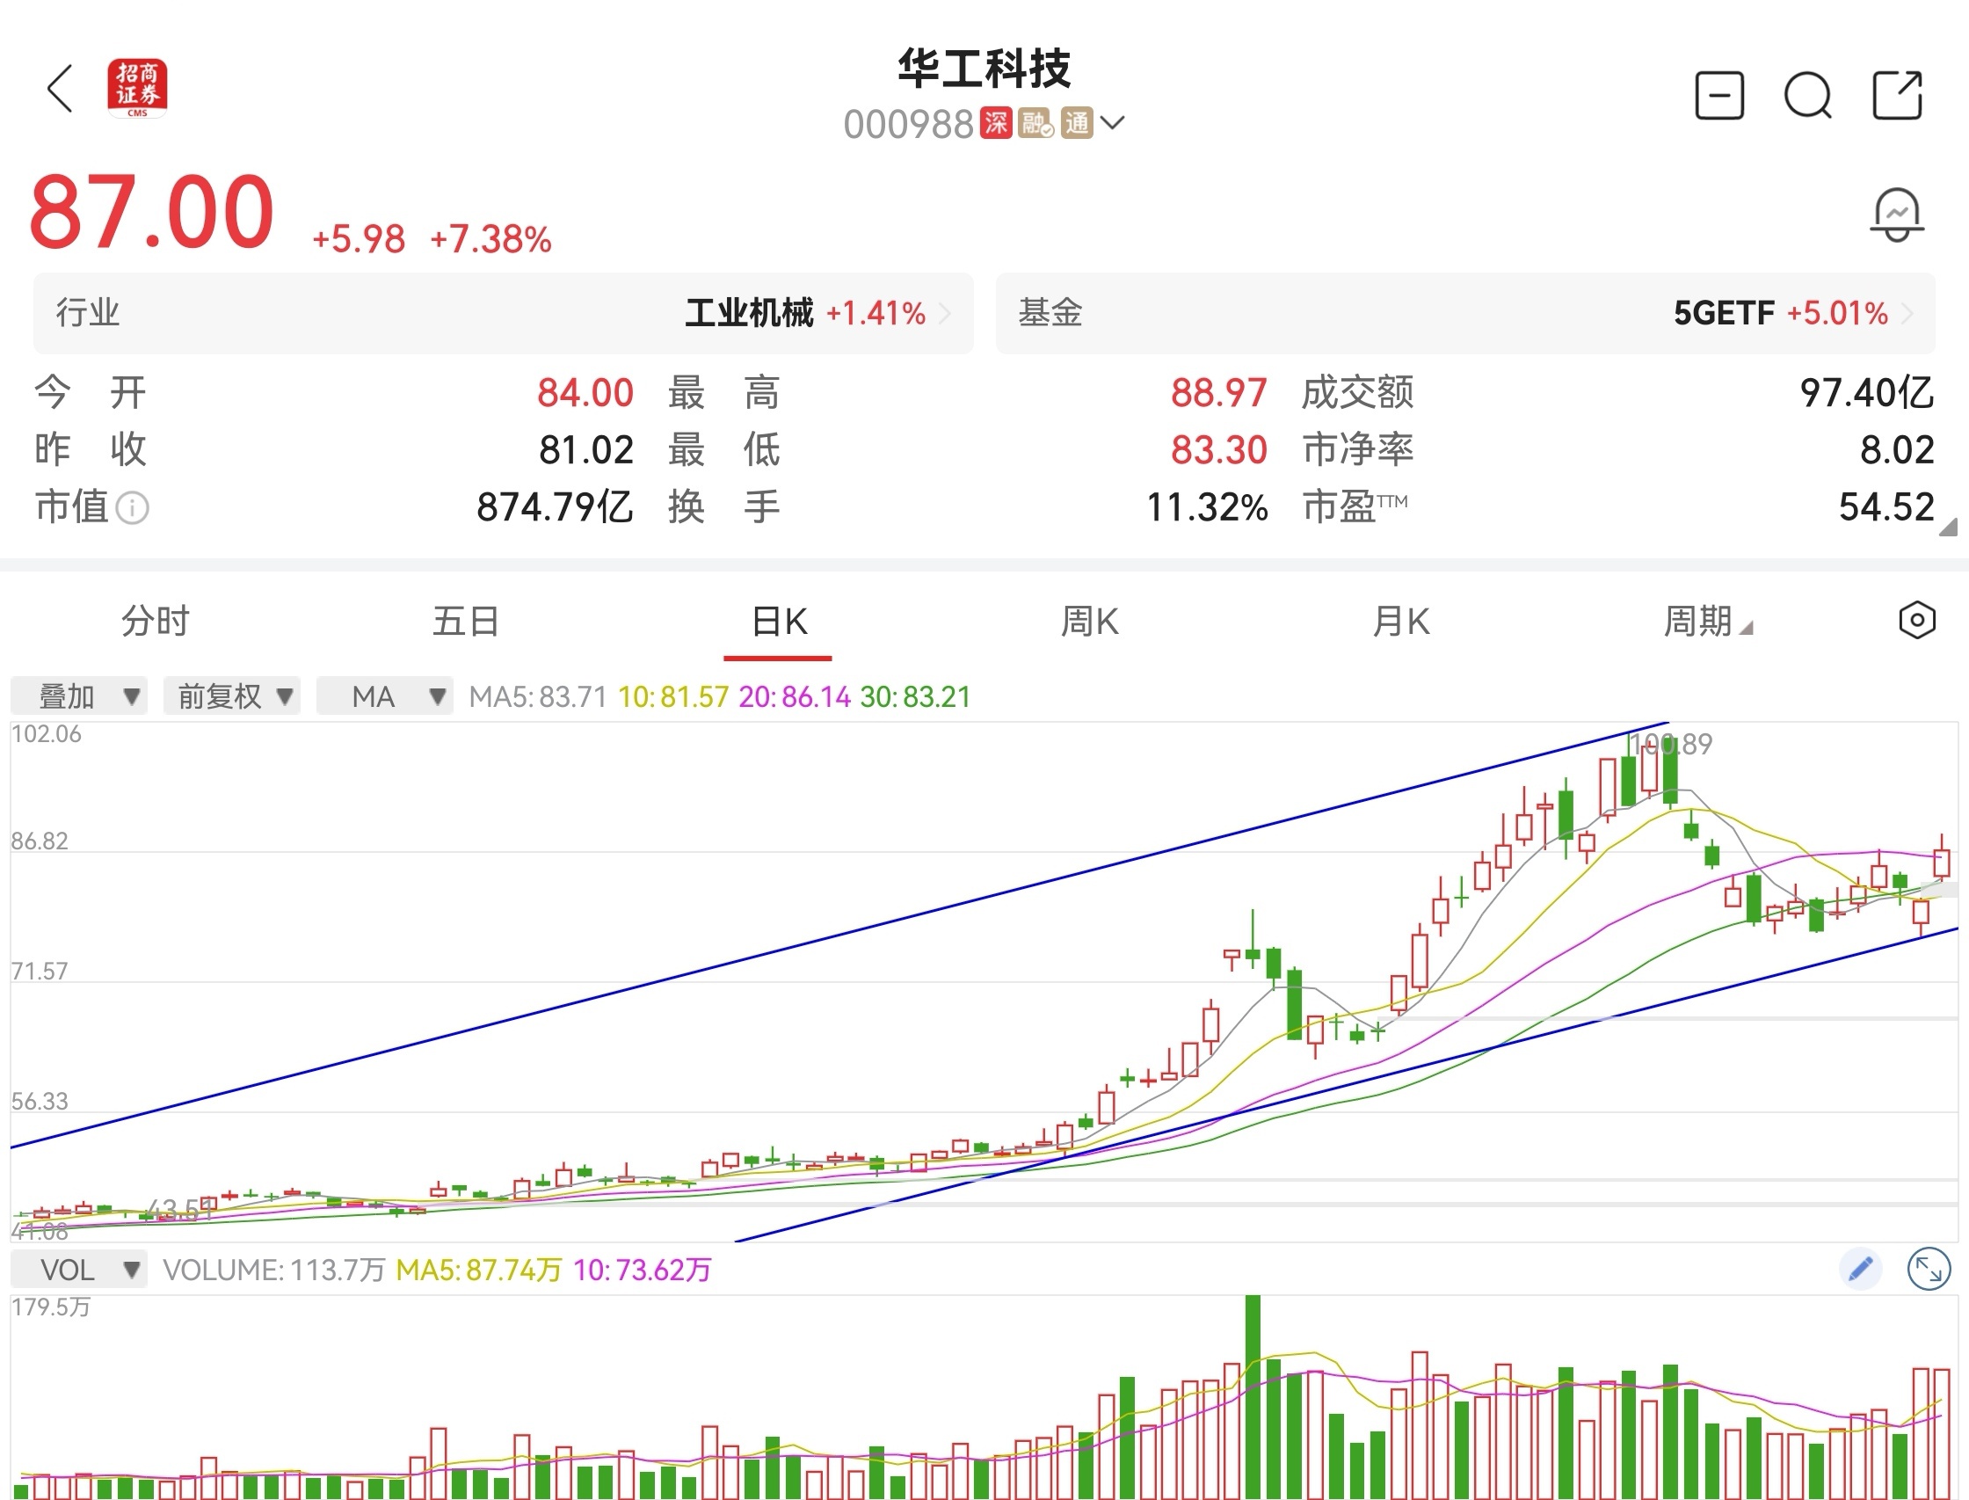Expand chart to fullscreen icon
Viewport: 1969px width, 1500px height.
(1928, 1269)
